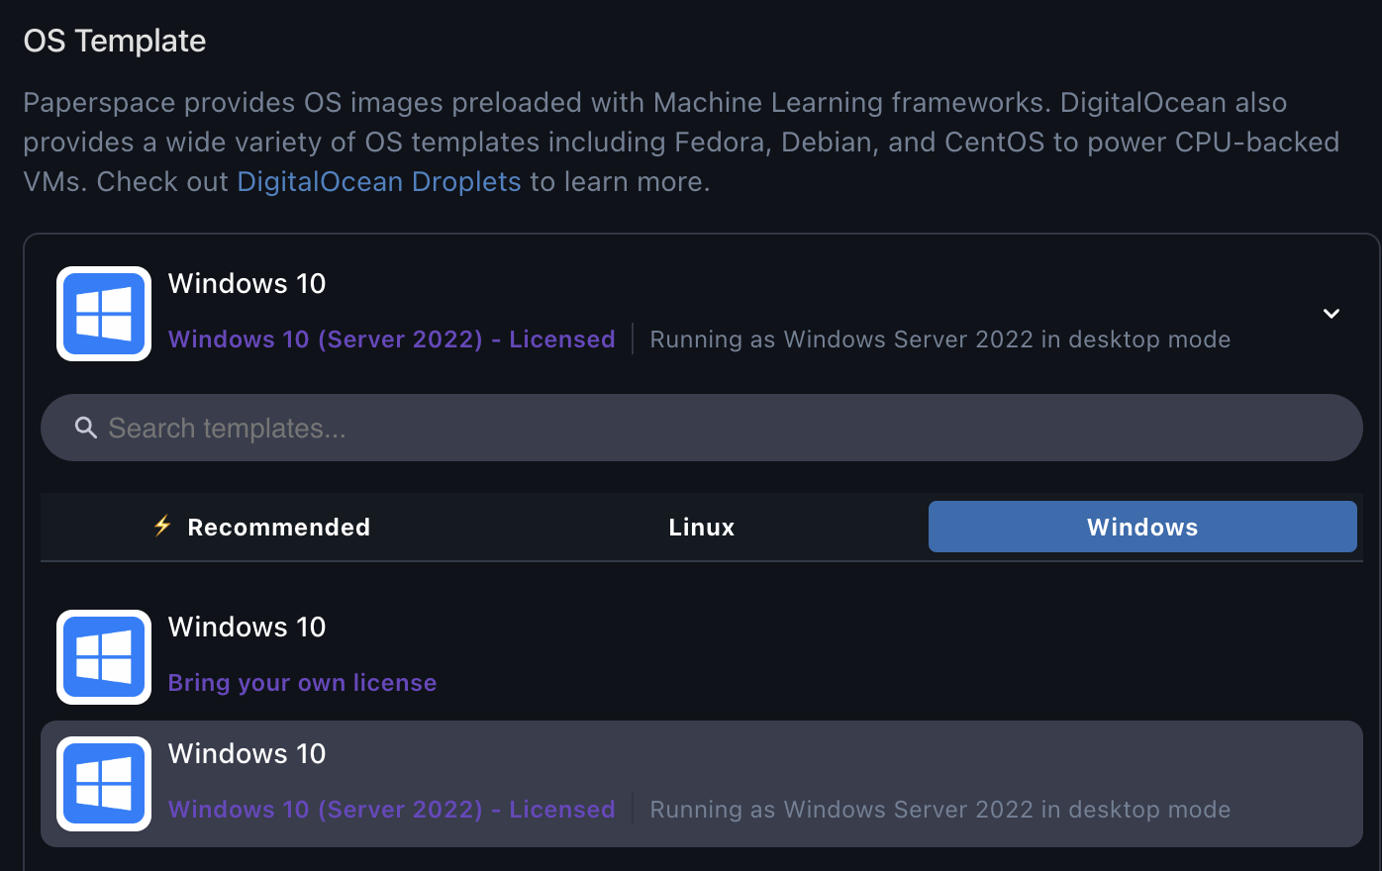Screen dimensions: 1382x871
Task: Choose Windows 10 Bring your own license option
Action: pos(702,657)
